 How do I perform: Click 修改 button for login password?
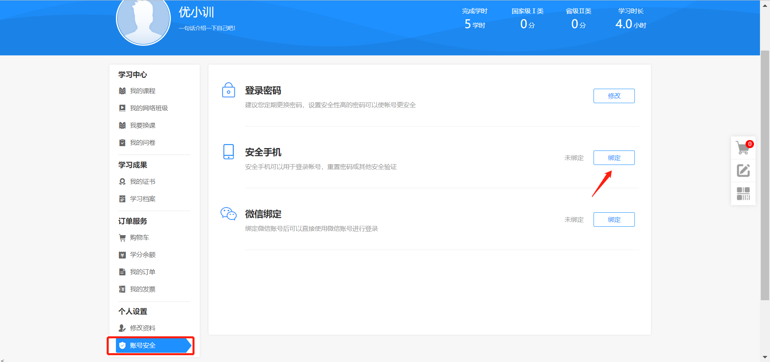click(614, 96)
